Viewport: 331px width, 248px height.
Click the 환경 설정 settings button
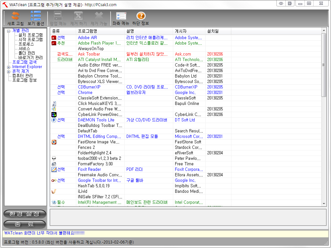tap(25, 214)
